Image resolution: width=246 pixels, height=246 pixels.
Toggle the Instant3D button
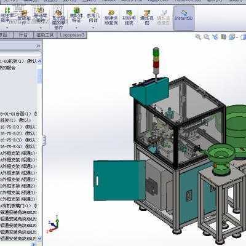click(x=184, y=18)
